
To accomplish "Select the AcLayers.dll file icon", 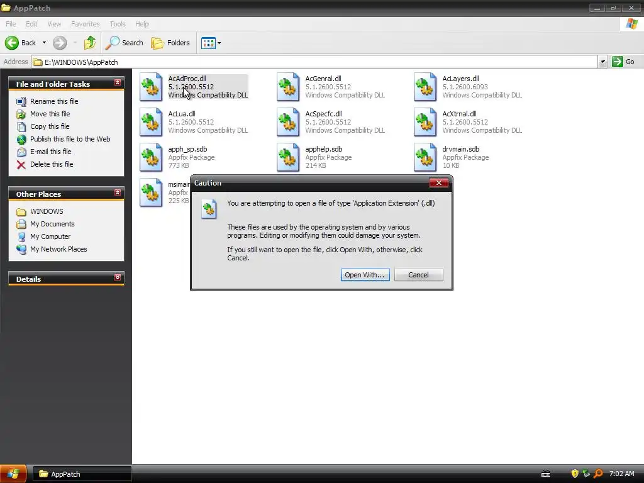I will tap(425, 87).
